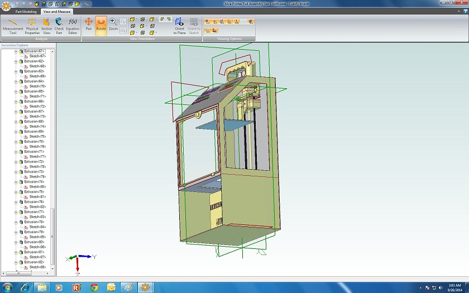Open Windows Start menu

(x=7, y=287)
